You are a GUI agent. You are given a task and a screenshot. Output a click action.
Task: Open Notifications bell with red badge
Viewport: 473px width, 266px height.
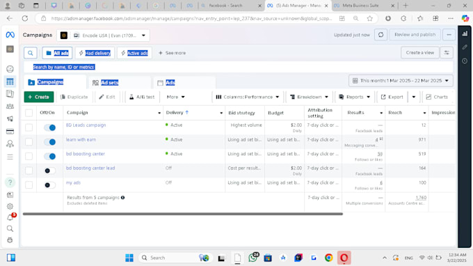tap(10, 217)
